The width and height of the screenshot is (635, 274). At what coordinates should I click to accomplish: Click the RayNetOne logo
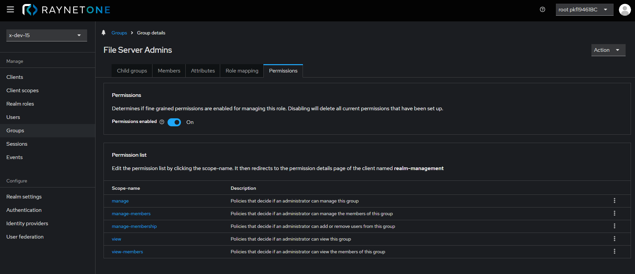click(x=66, y=10)
